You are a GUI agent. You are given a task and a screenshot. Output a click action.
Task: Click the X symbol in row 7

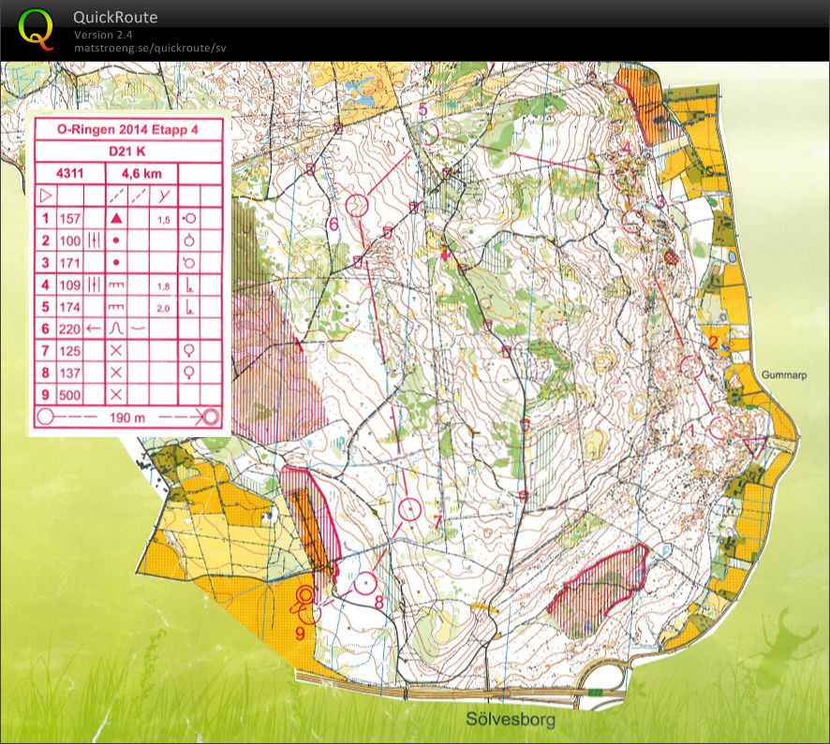tap(116, 350)
